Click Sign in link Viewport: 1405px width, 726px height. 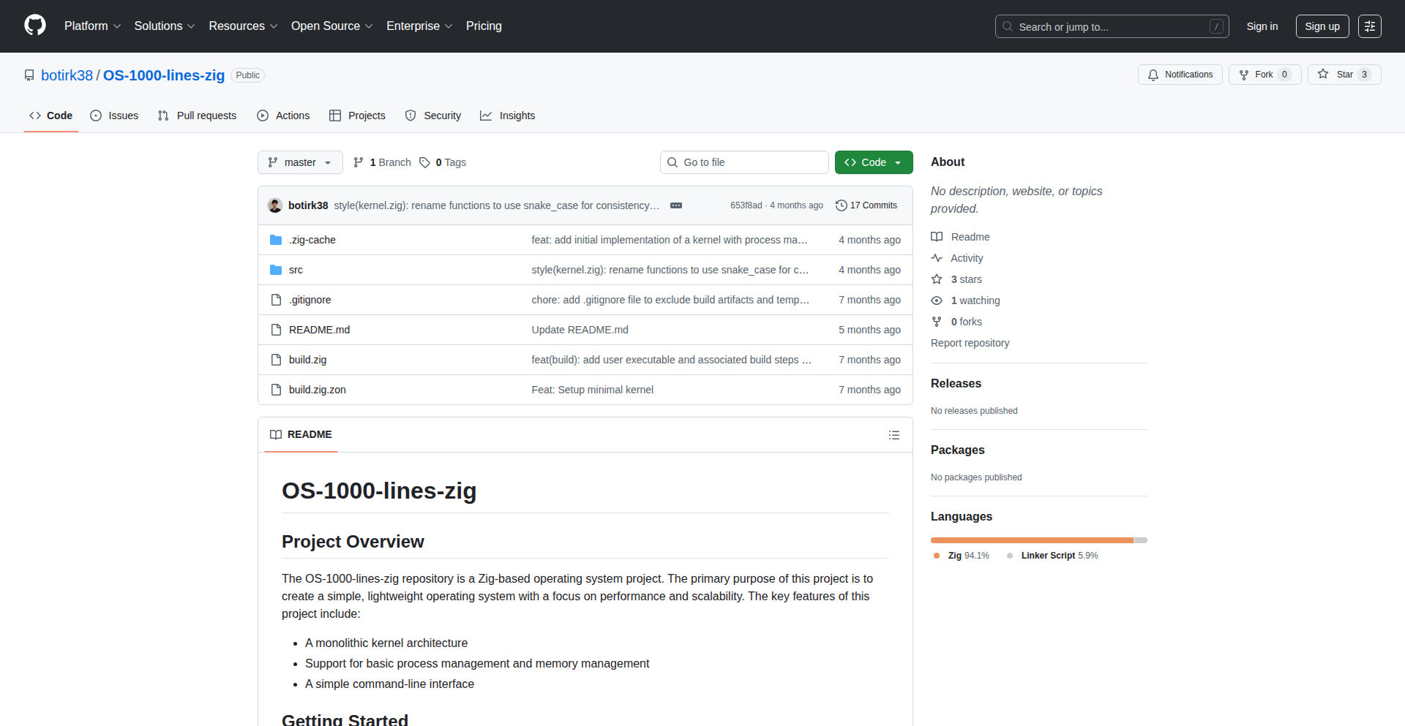tap(1262, 26)
